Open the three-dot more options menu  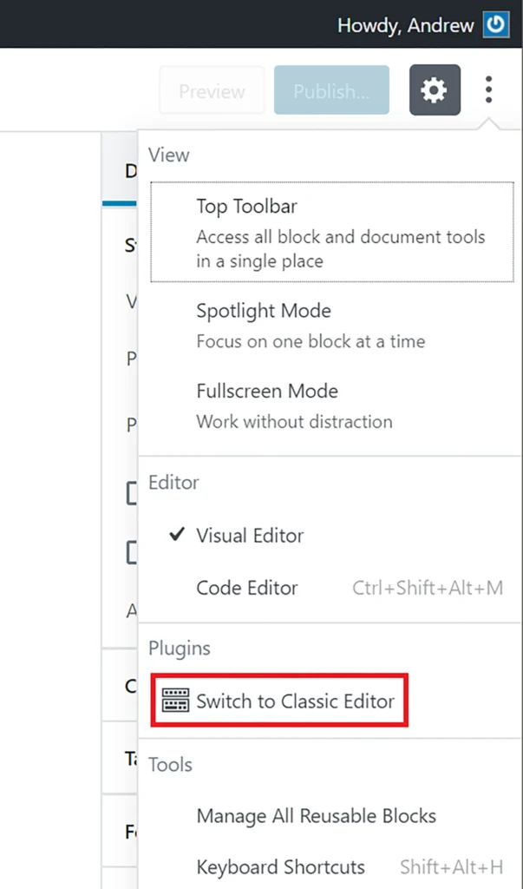click(487, 90)
